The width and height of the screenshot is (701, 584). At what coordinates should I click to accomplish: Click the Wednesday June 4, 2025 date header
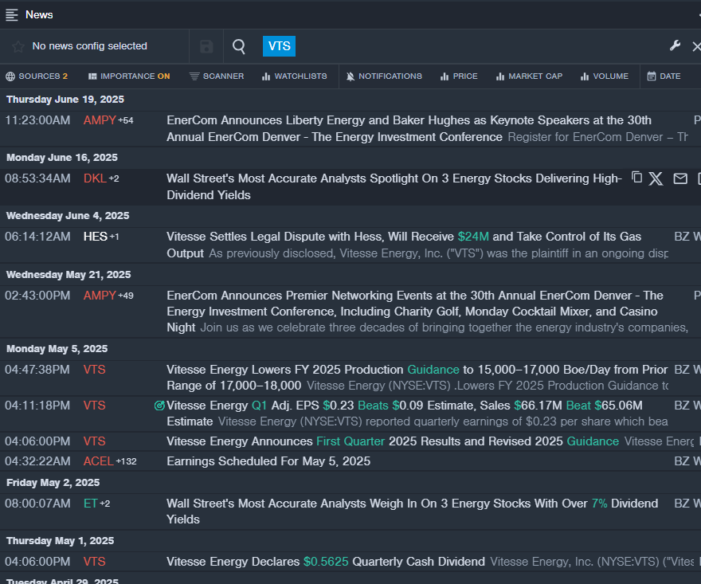point(68,216)
